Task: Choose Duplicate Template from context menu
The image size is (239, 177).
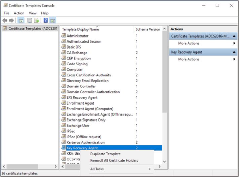Action: [x=105, y=154]
